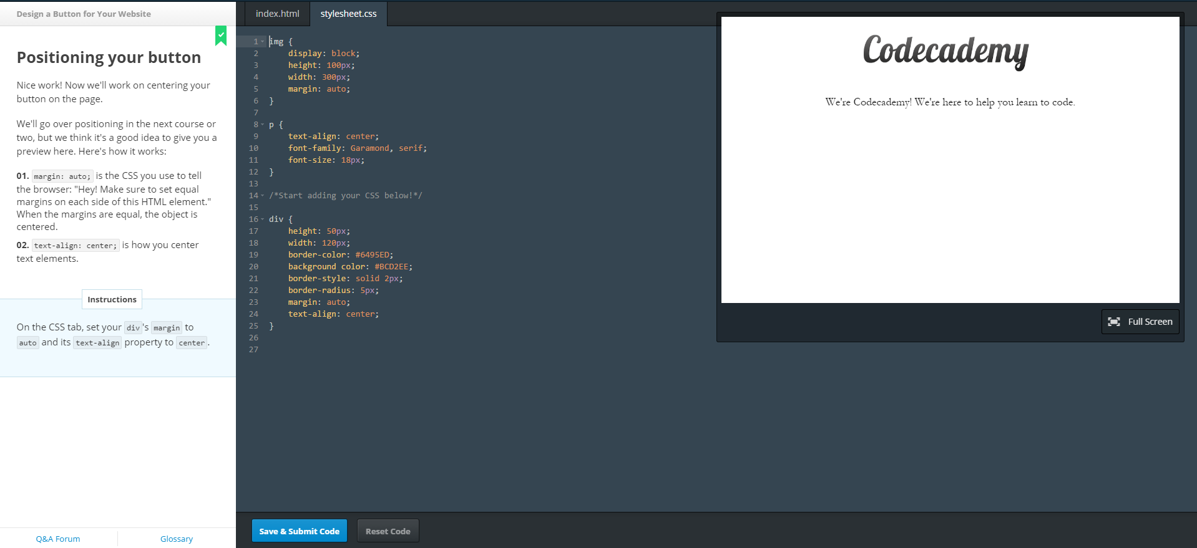1197x548 pixels.
Task: Collapse the div rule fold arrow
Action: [x=263, y=219]
